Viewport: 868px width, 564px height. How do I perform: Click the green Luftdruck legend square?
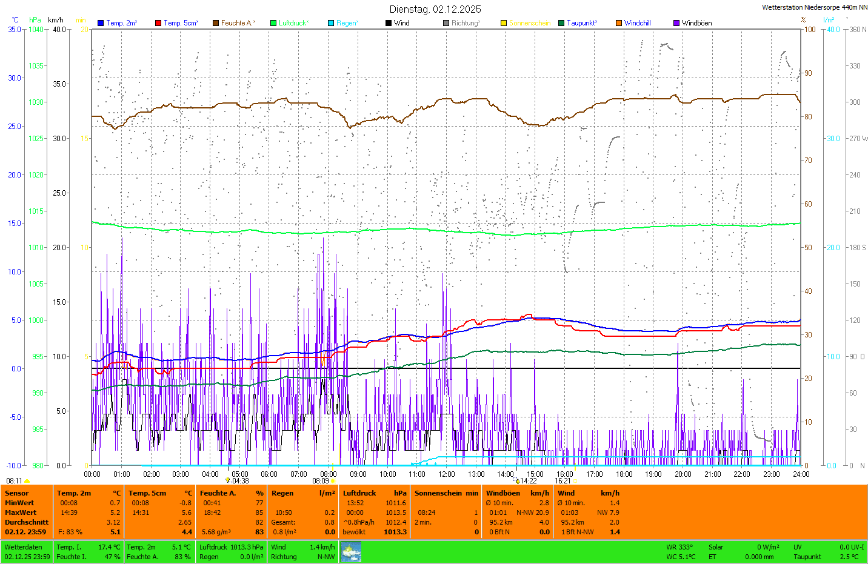(x=273, y=23)
